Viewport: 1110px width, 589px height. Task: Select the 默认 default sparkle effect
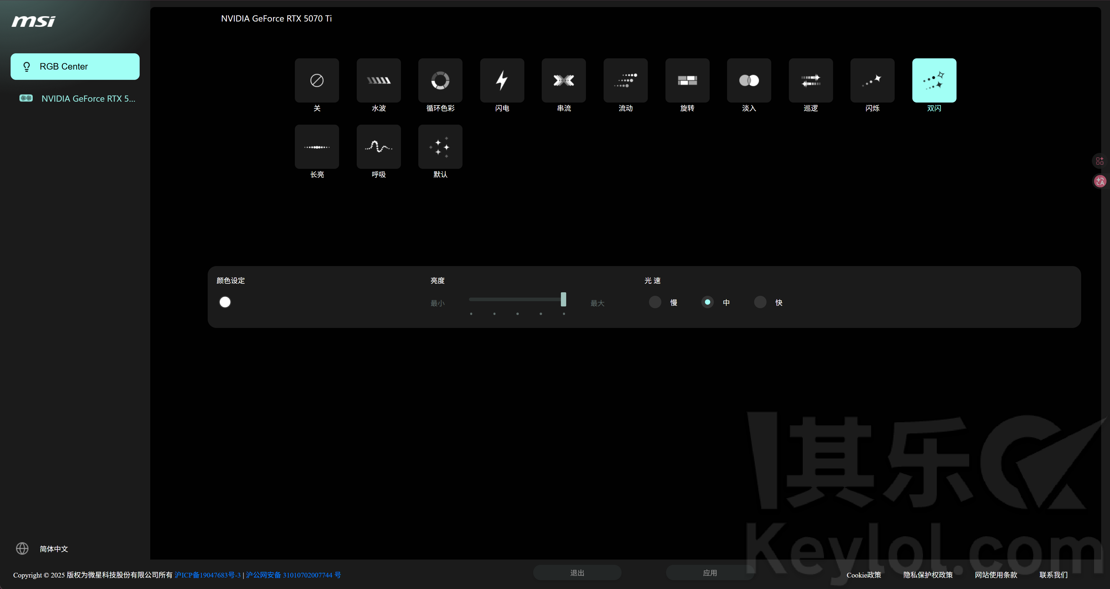(x=440, y=147)
